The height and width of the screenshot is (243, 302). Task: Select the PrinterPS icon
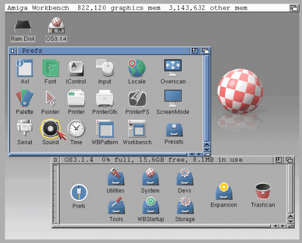pyautogui.click(x=137, y=98)
